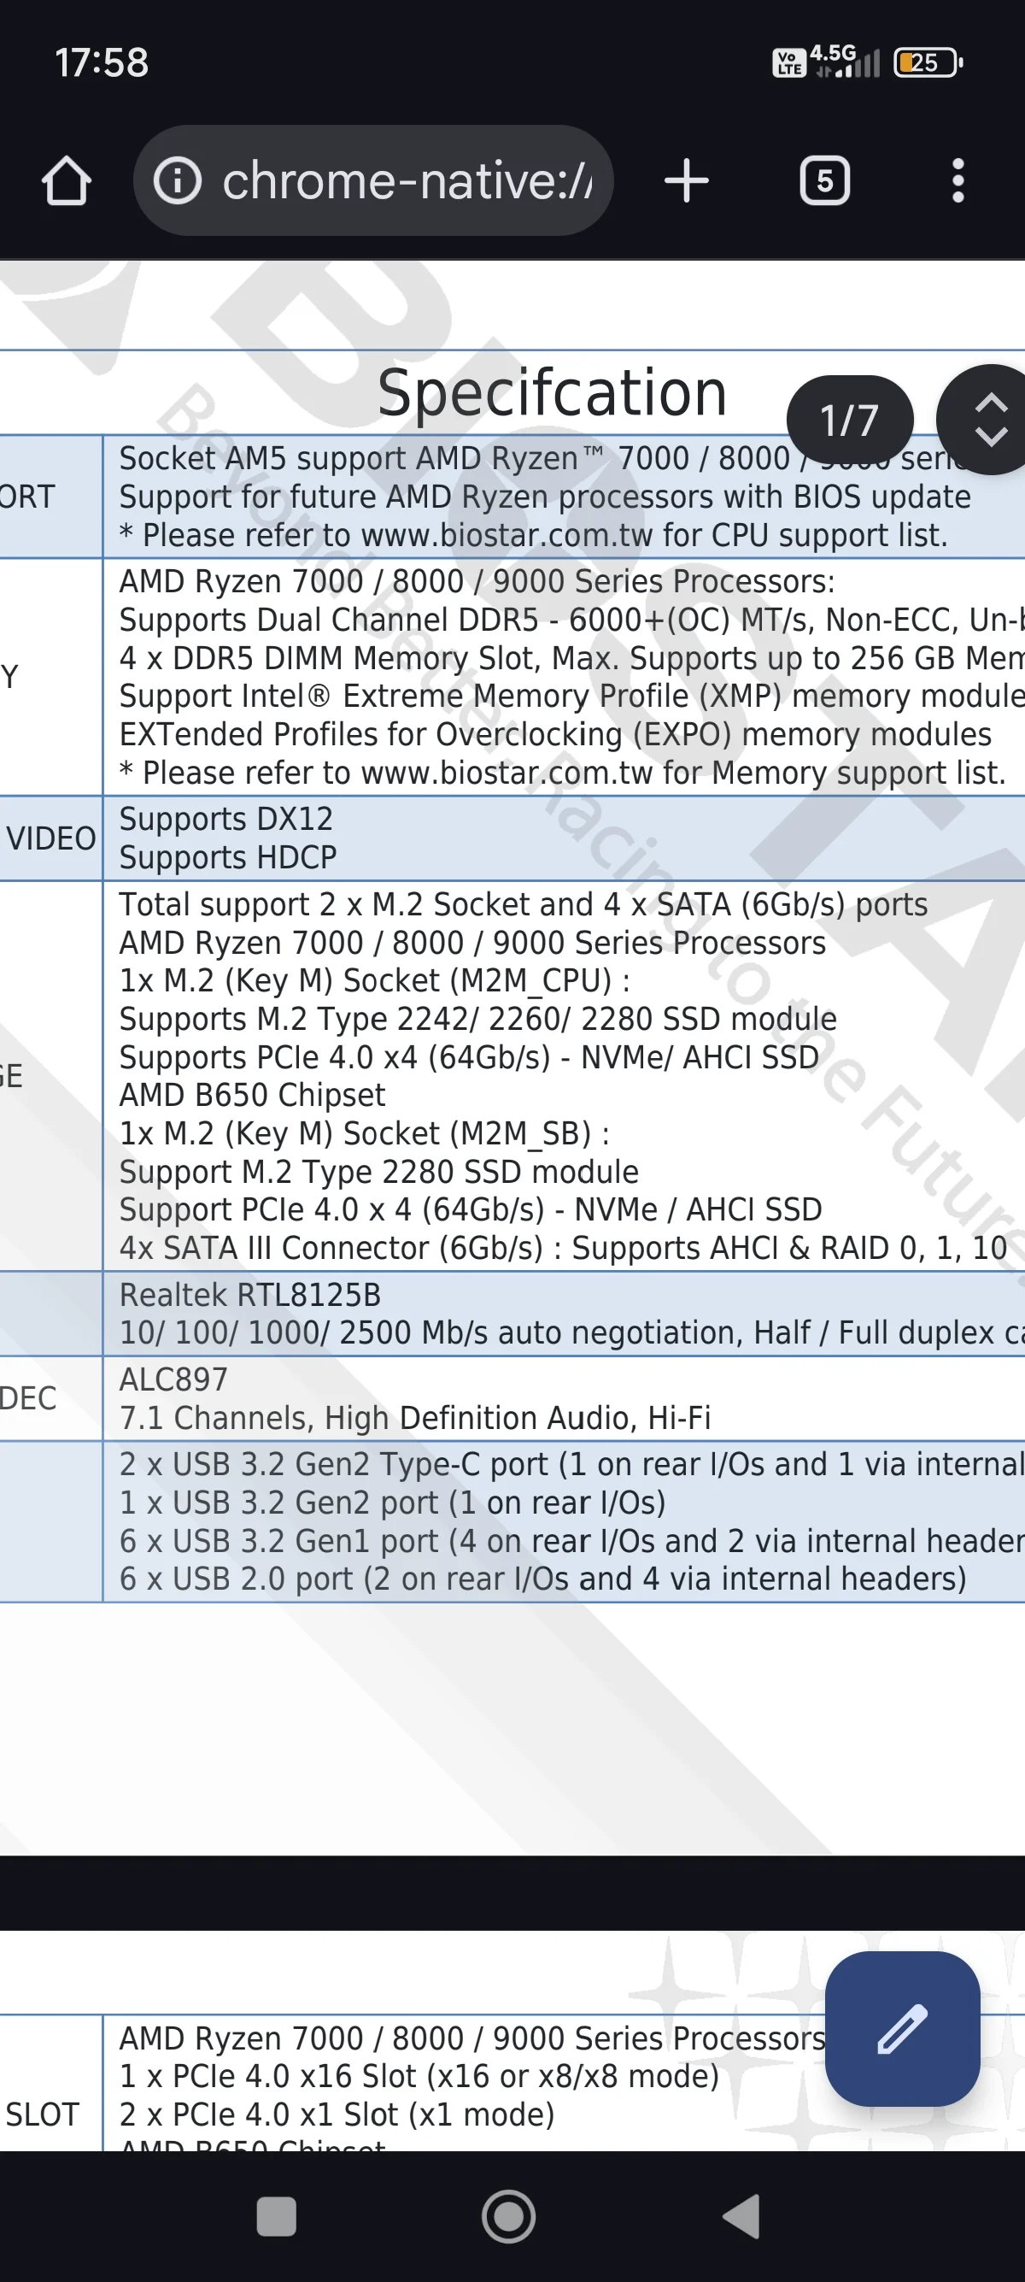The image size is (1025, 2282).
Task: Tap the blue pencil edit button
Action: coord(902,2029)
